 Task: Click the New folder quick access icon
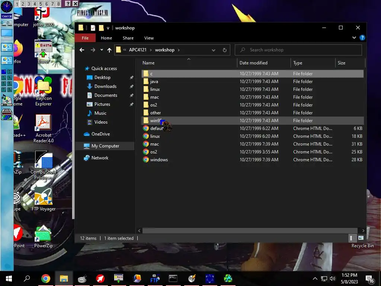tap(101, 28)
